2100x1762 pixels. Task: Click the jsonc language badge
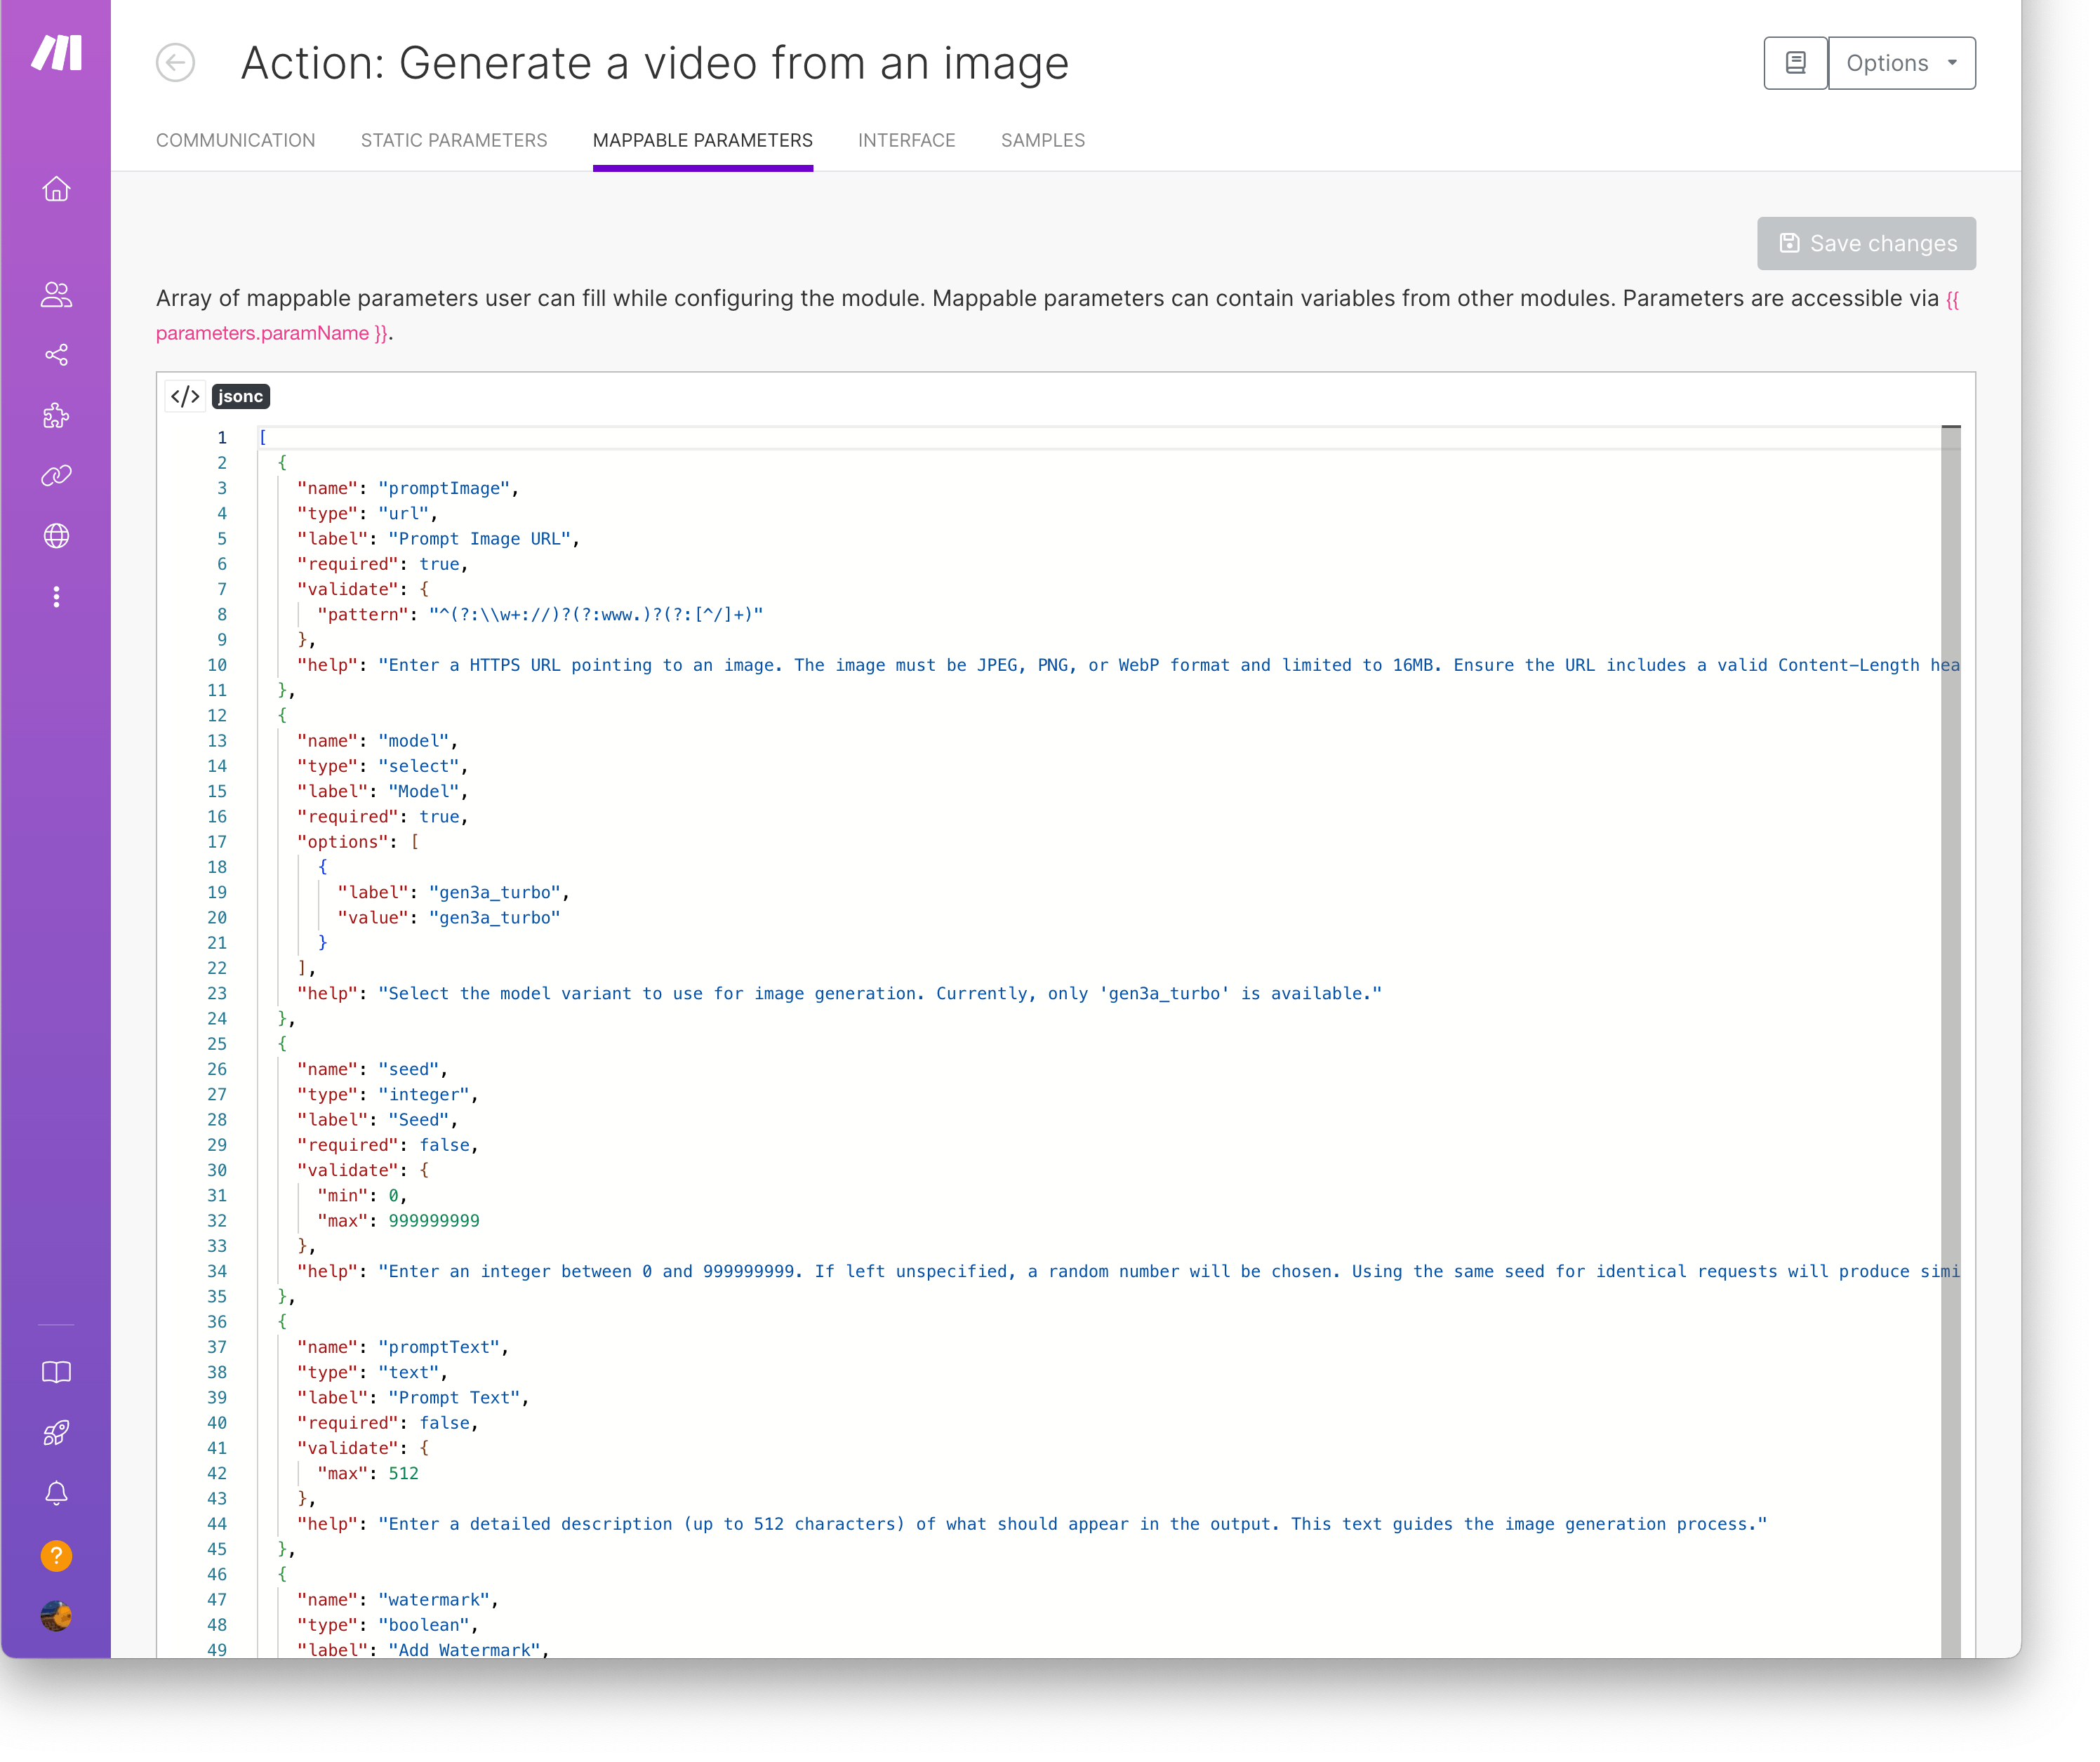click(x=240, y=396)
